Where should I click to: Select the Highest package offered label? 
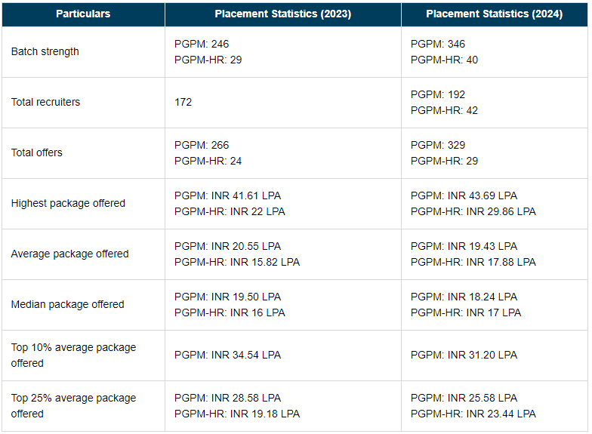coord(68,204)
